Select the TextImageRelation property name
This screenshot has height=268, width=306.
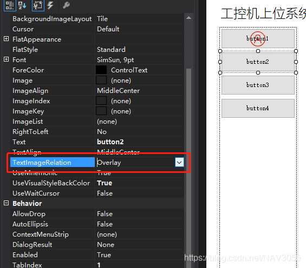click(x=53, y=162)
